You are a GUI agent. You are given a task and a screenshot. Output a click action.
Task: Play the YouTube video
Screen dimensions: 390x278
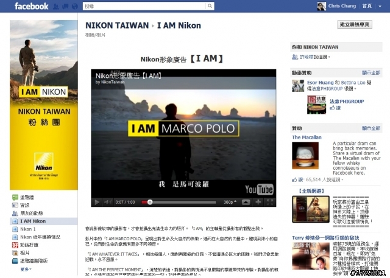coord(97,203)
